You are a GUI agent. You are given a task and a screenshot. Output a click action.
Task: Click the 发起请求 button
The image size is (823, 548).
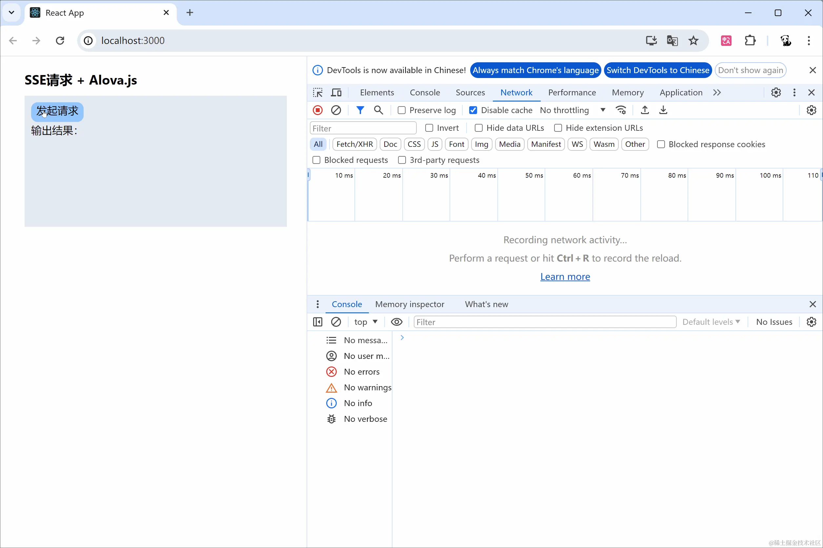point(57,111)
